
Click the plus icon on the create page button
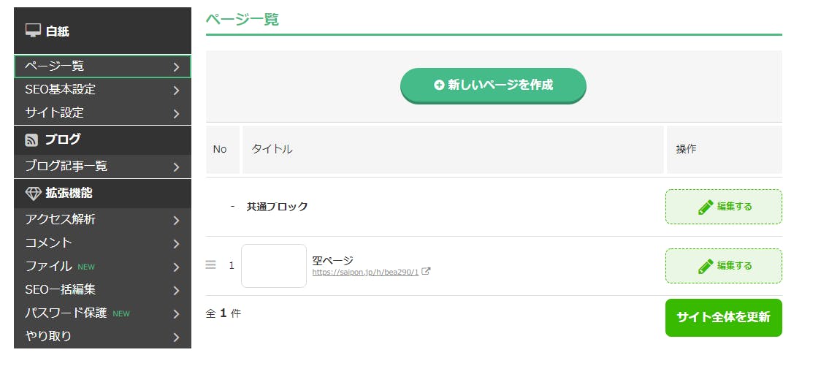pos(439,85)
